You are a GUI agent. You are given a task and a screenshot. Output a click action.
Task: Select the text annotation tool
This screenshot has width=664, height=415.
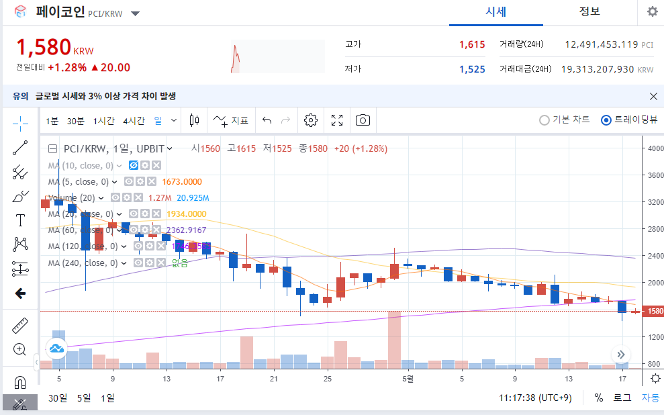click(20, 220)
